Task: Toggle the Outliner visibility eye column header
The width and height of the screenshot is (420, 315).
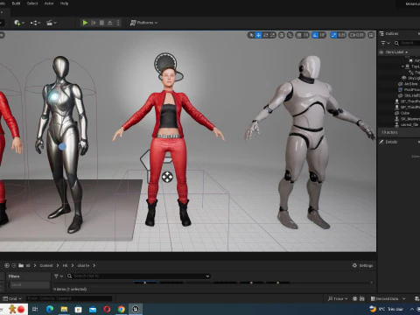Action: [x=381, y=52]
